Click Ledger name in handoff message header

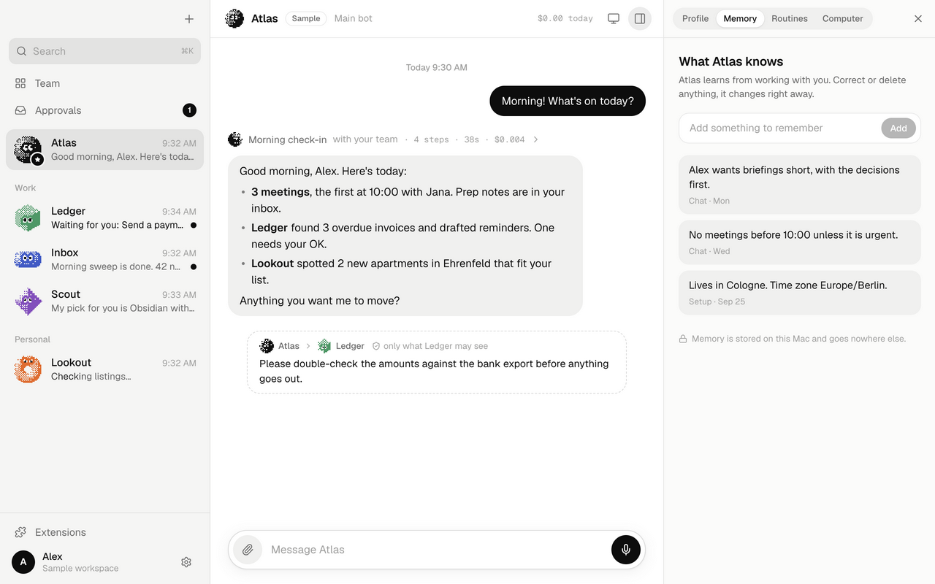[350, 346]
